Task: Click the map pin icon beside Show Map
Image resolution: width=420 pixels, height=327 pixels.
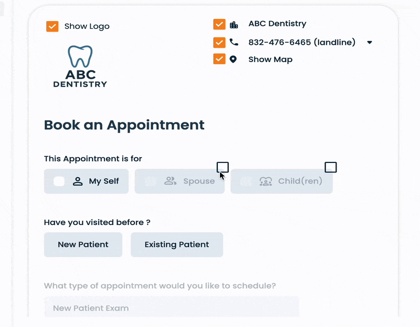Action: click(x=234, y=59)
